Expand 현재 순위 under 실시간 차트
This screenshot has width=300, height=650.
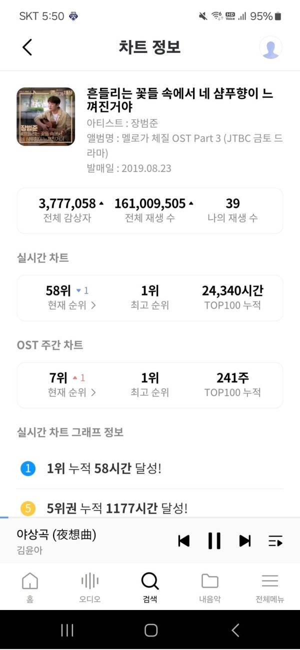coord(71,305)
